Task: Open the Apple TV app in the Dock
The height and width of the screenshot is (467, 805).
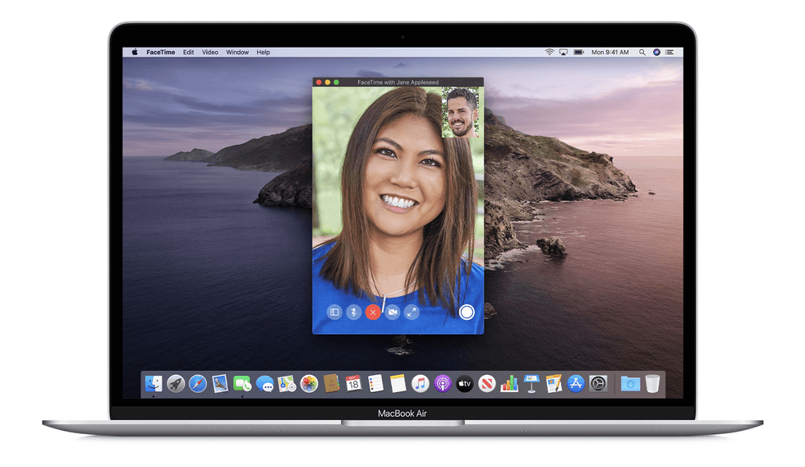Action: (x=465, y=383)
